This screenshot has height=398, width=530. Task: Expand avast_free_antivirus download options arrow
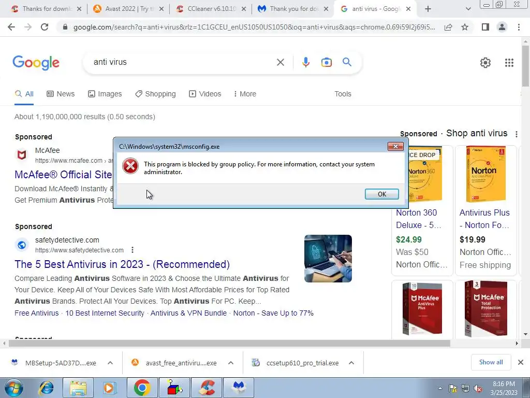[231, 363]
